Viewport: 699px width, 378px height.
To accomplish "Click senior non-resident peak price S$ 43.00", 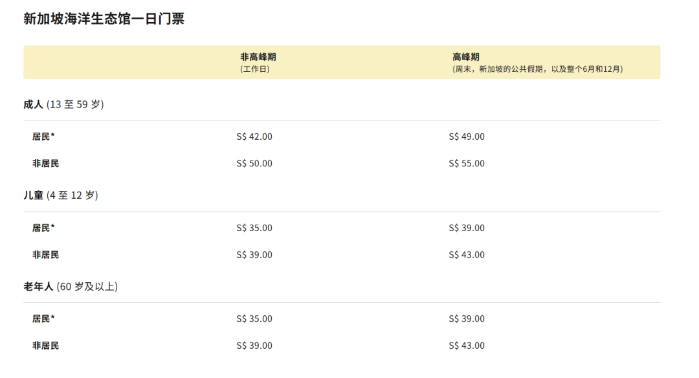I will [x=466, y=346].
